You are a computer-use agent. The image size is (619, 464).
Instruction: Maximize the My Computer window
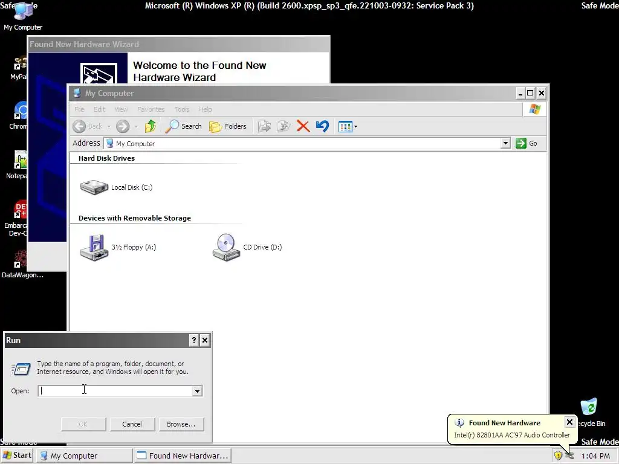(x=530, y=94)
